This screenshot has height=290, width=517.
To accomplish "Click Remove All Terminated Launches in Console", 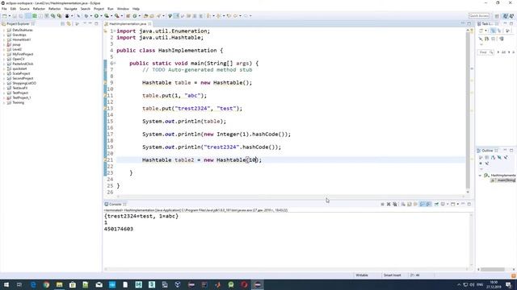I will (x=395, y=204).
